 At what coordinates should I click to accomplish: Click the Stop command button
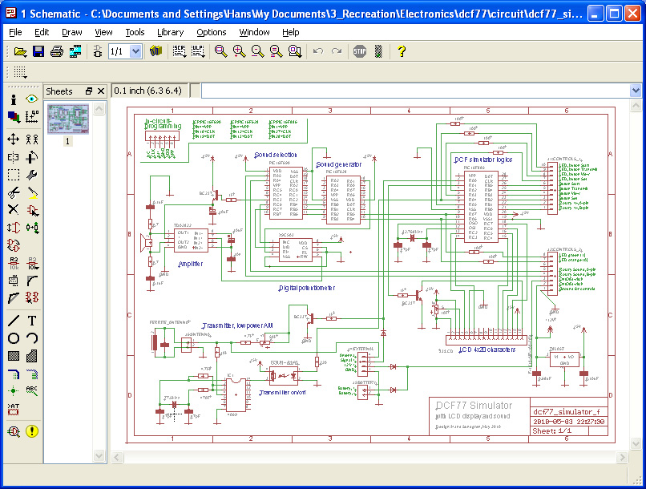(360, 51)
